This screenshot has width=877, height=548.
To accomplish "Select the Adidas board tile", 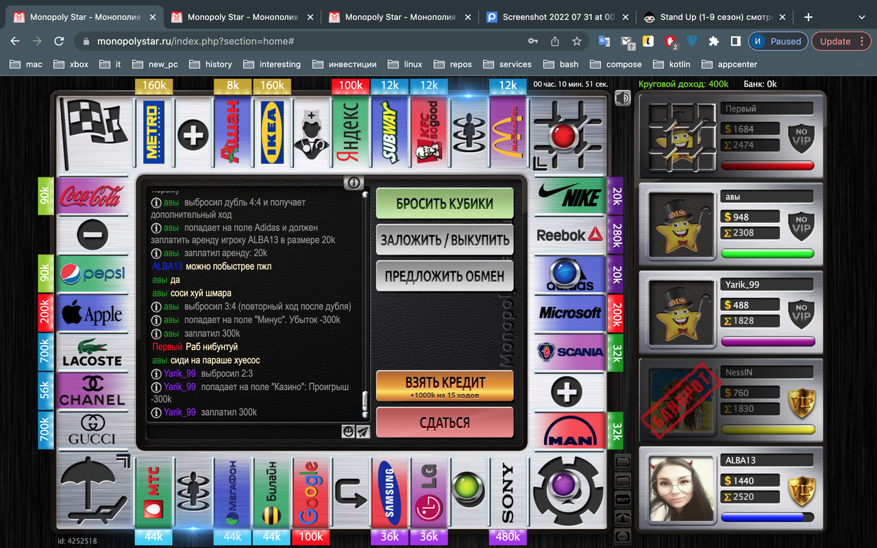I will click(x=570, y=274).
